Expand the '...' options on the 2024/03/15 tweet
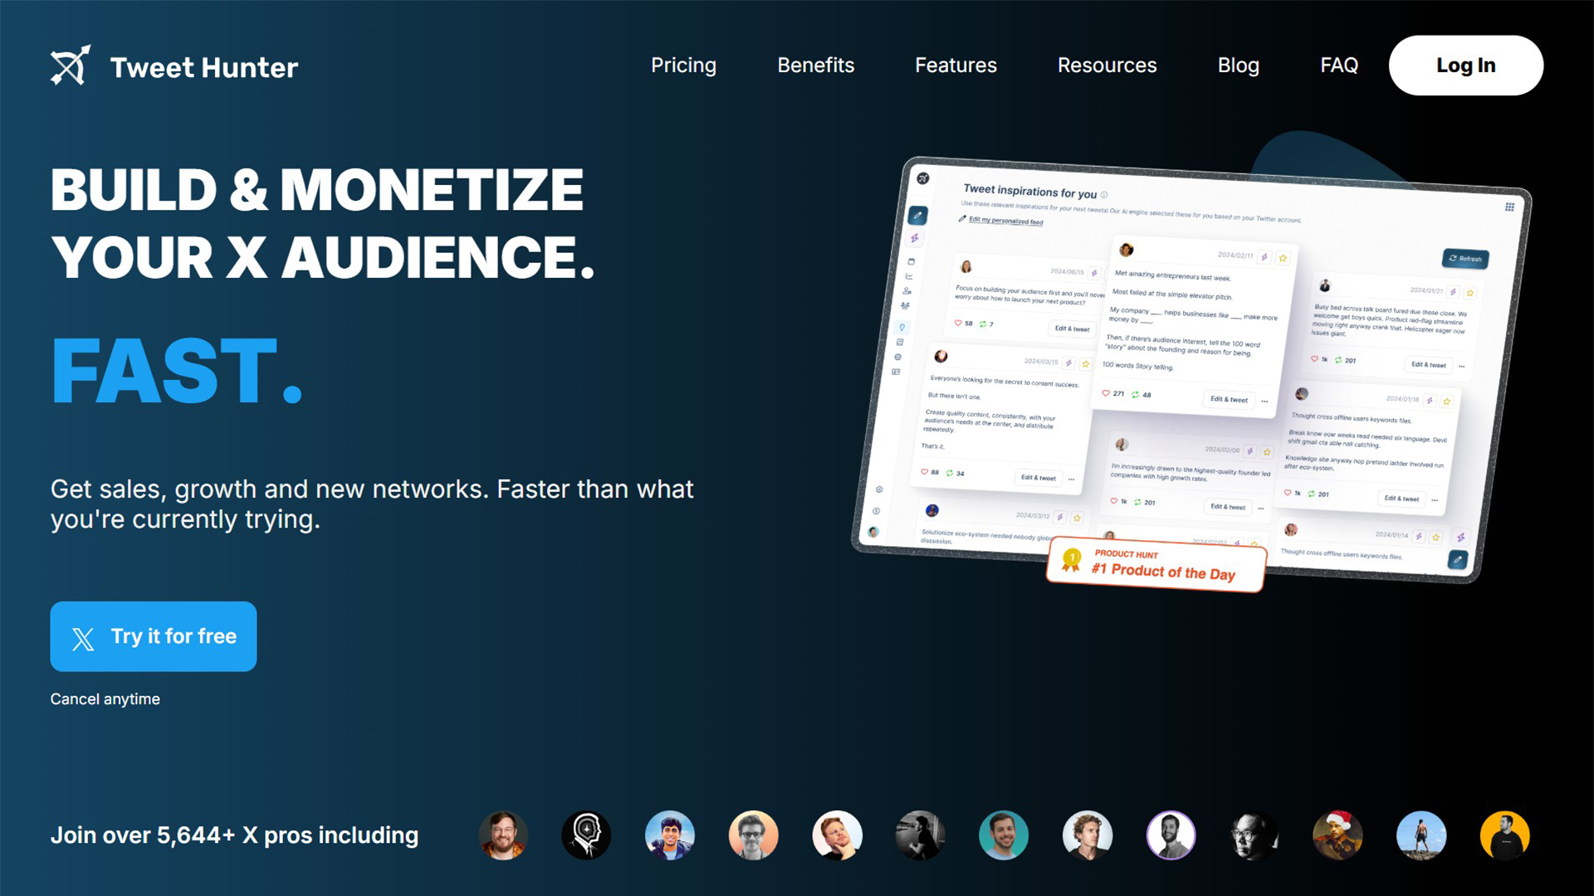The height and width of the screenshot is (896, 1594). [1071, 478]
